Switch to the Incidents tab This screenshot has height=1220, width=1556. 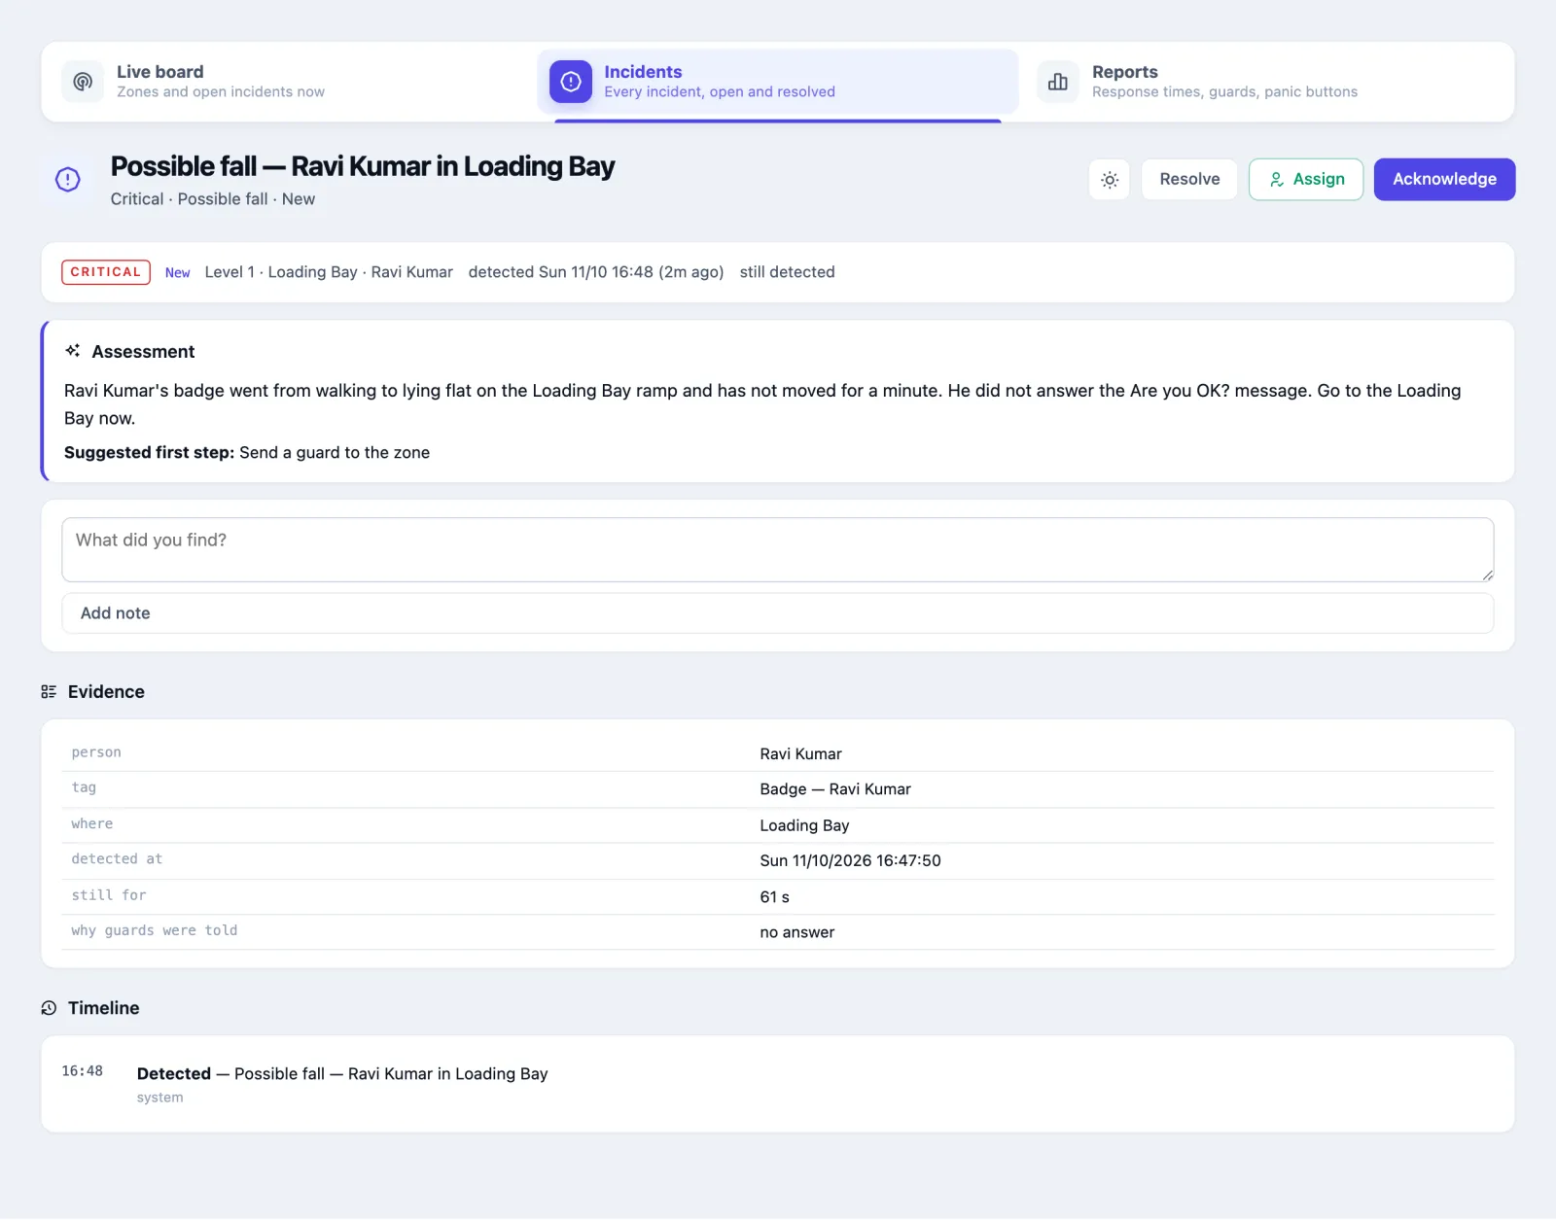pyautogui.click(x=778, y=82)
